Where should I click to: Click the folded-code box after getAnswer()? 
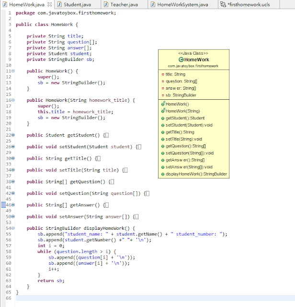pos(107,205)
